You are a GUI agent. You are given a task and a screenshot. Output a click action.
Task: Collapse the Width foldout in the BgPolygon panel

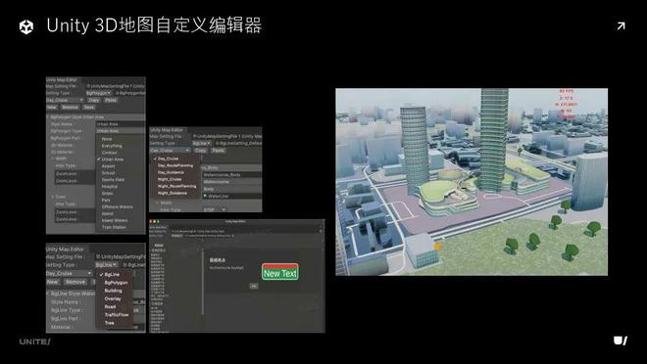coord(53,159)
